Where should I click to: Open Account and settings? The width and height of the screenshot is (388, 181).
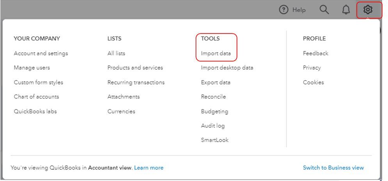click(41, 53)
